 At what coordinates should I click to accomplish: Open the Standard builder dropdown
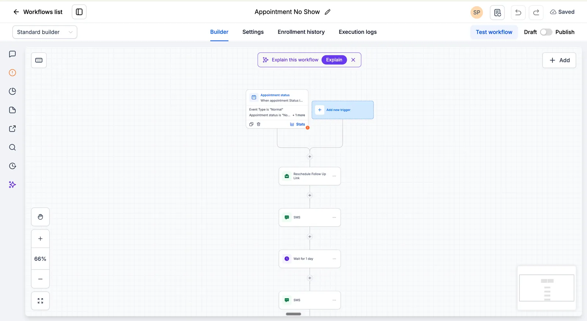pyautogui.click(x=45, y=32)
